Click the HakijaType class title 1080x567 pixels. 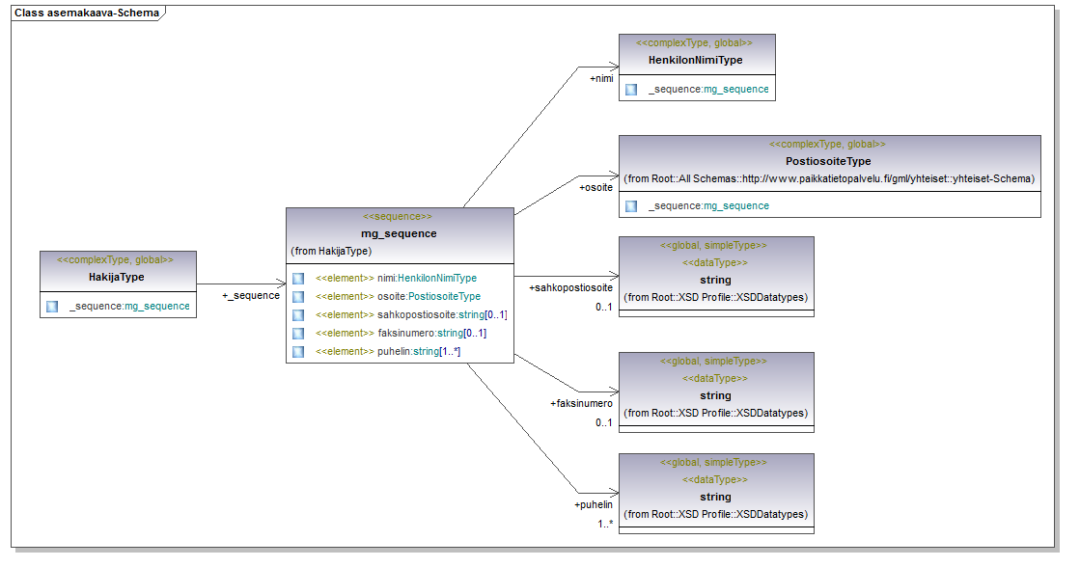117,278
